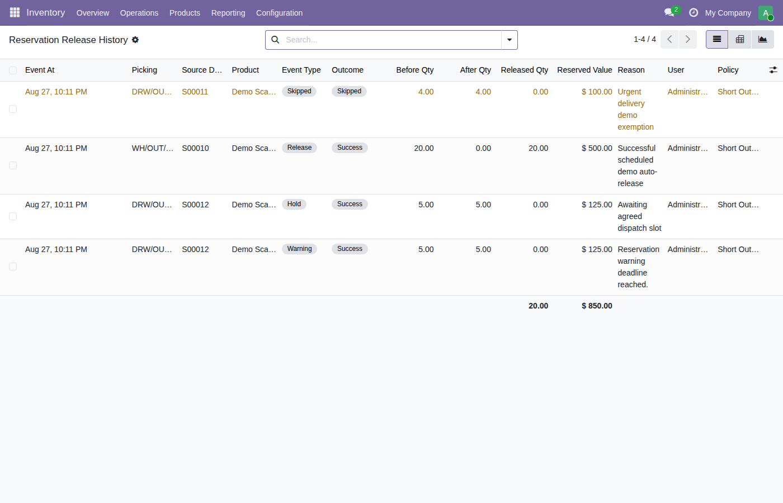The width and height of the screenshot is (783, 503).
Task: Select the S00011 row checkbox
Action: pyautogui.click(x=13, y=109)
